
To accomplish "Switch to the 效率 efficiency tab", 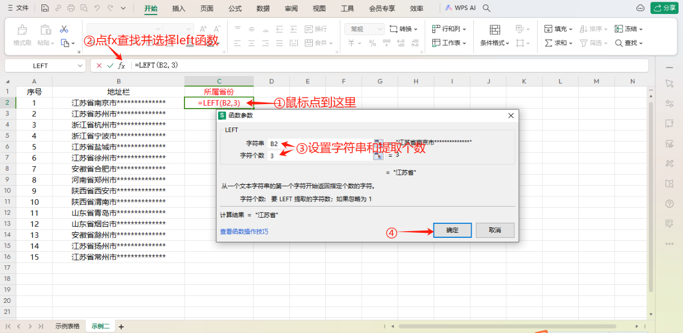I will point(417,8).
